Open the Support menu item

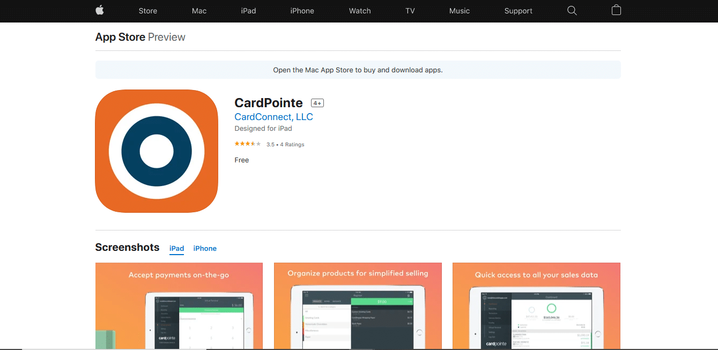pos(518,11)
